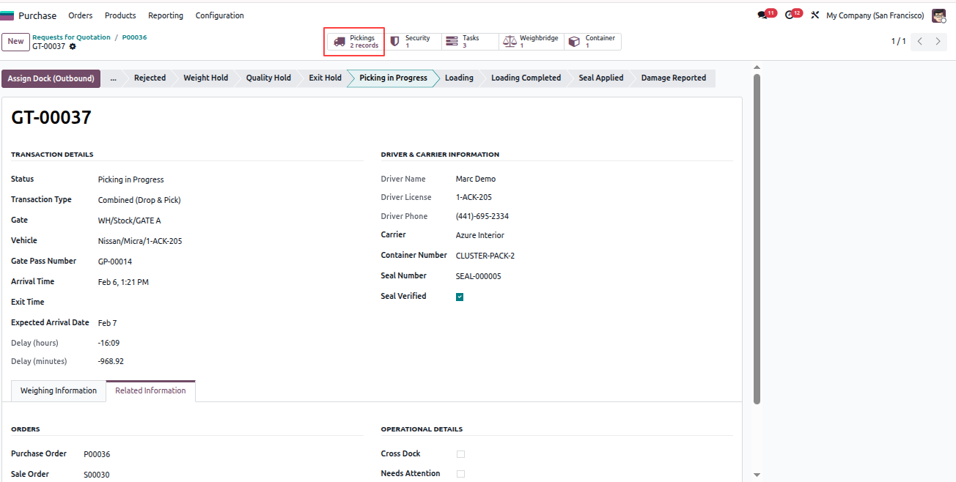Click the Driver Name Marc Demo
This screenshot has width=956, height=482.
pyautogui.click(x=476, y=179)
